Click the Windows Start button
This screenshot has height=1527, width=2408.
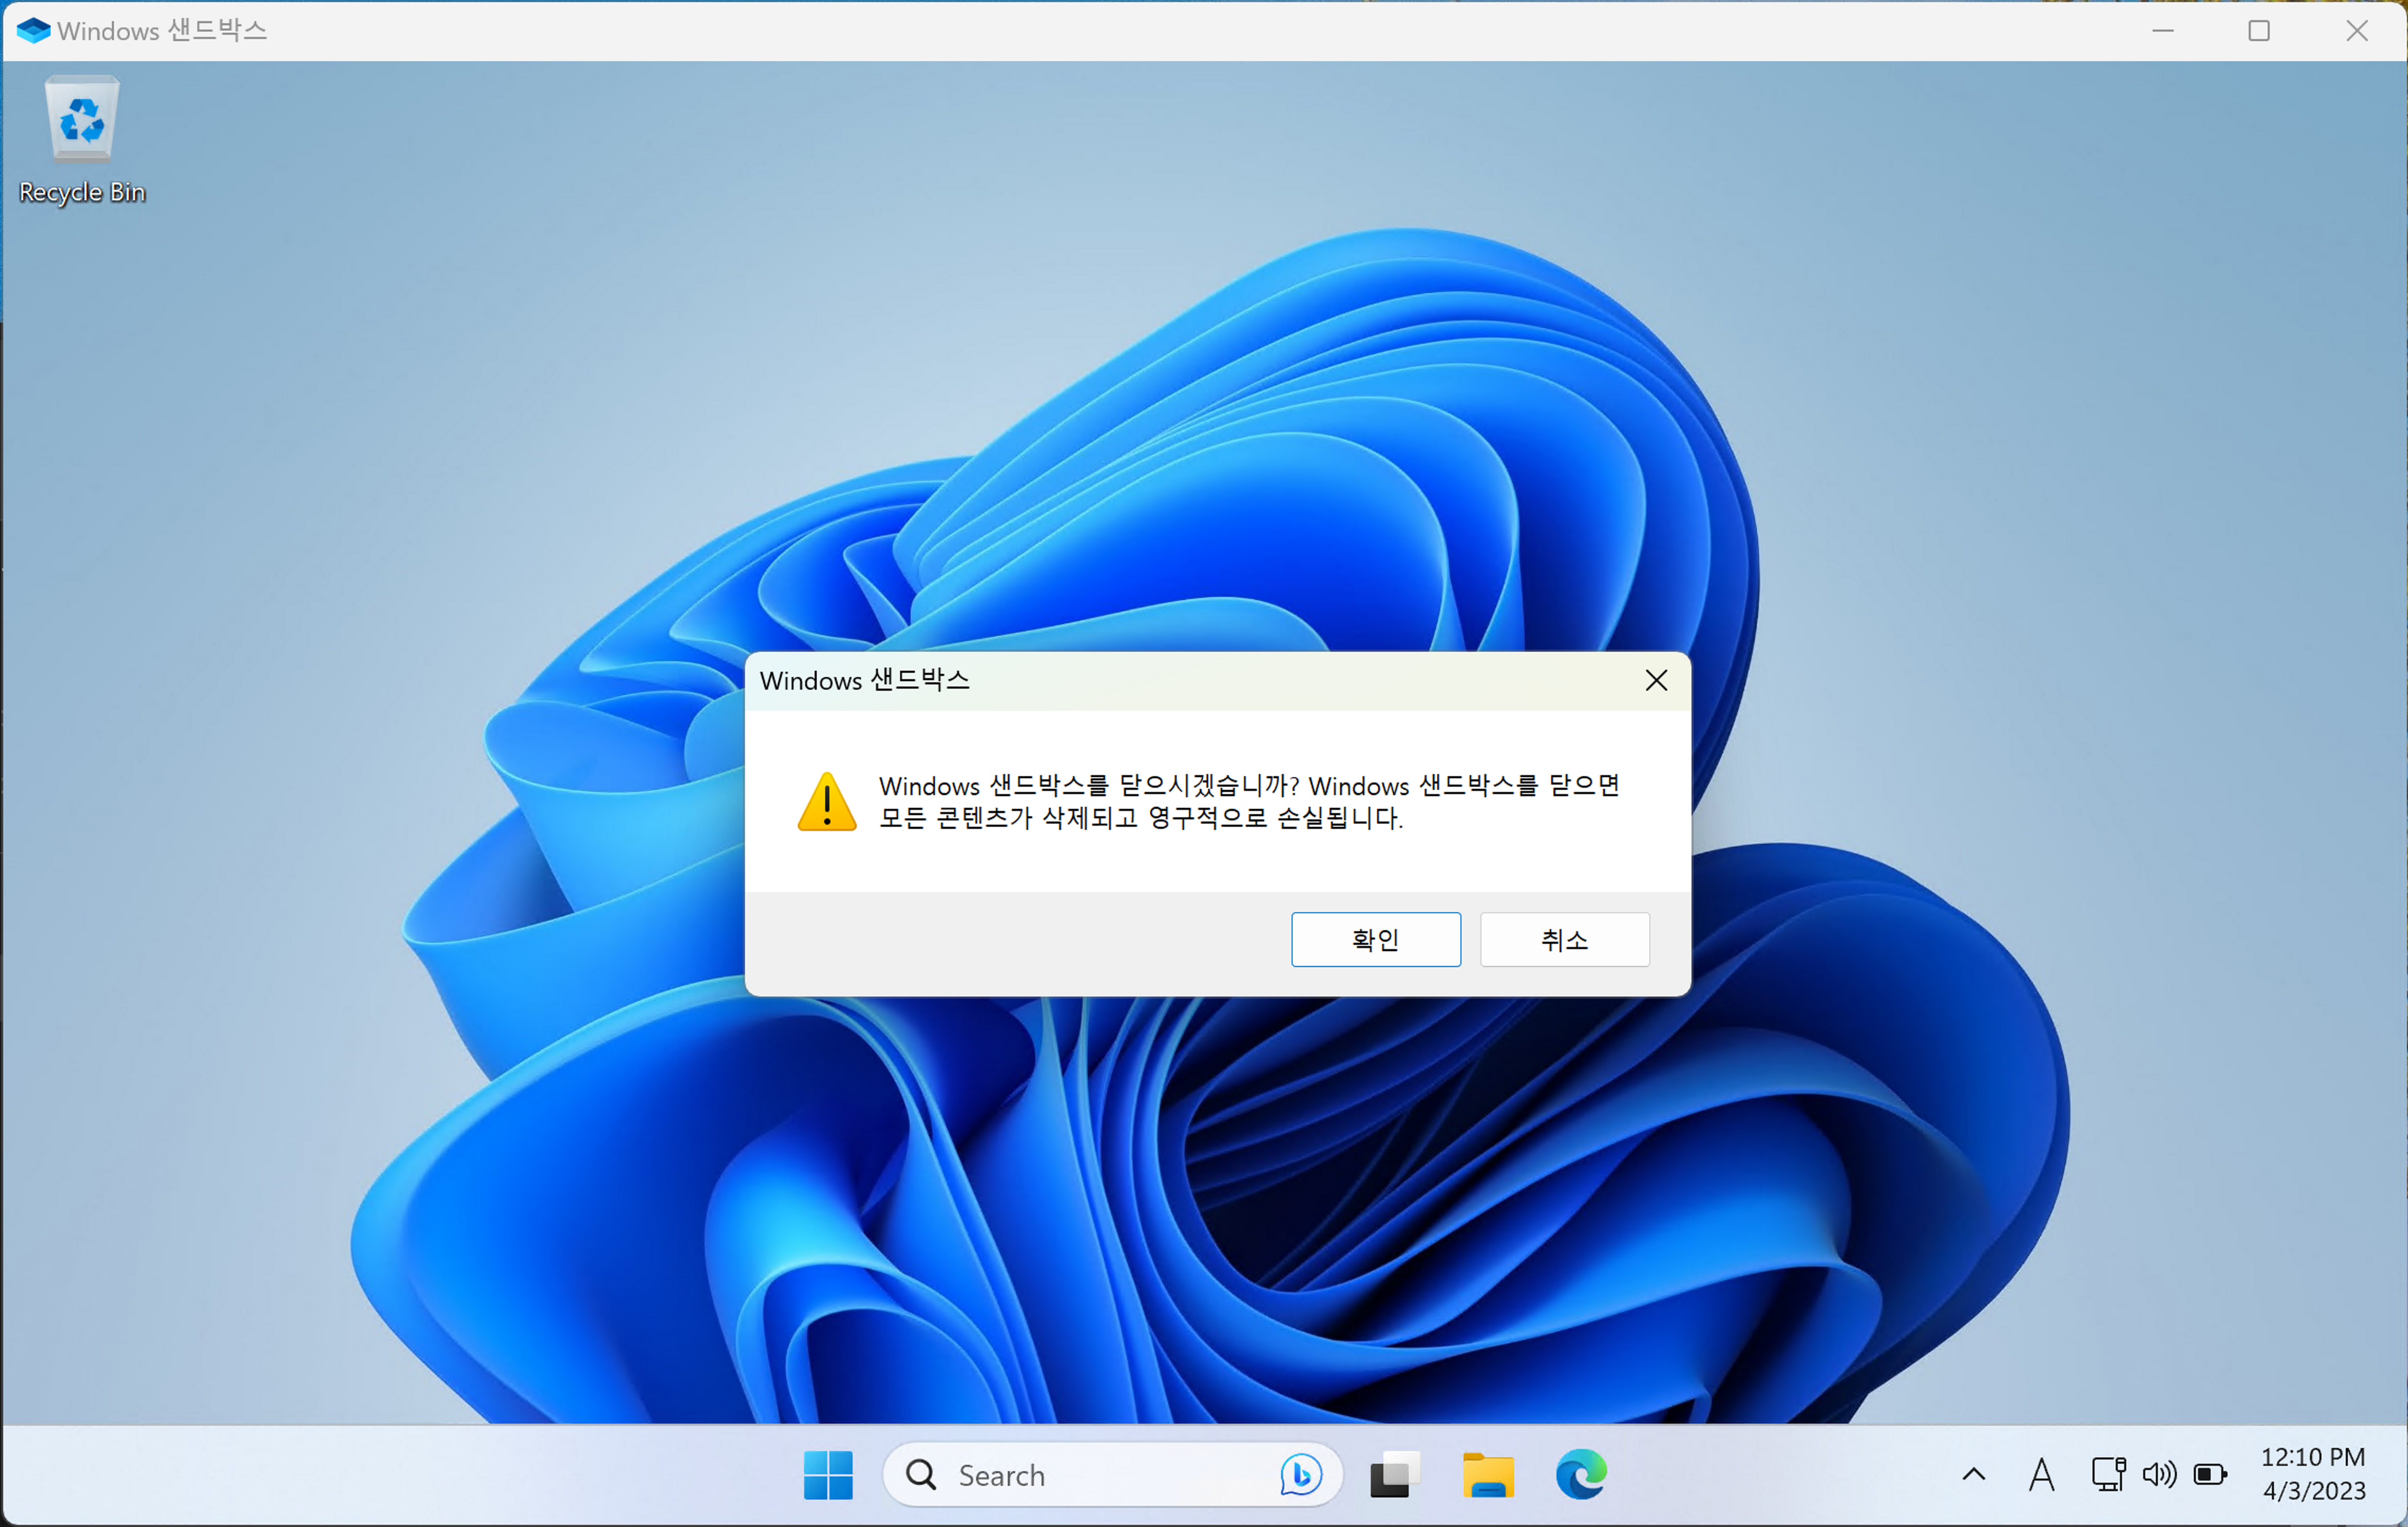(828, 1475)
